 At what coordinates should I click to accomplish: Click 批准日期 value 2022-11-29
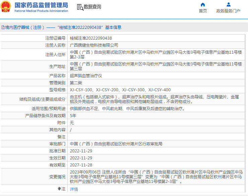81,151
